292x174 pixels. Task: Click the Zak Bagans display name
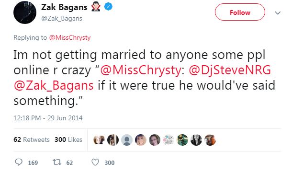point(64,7)
